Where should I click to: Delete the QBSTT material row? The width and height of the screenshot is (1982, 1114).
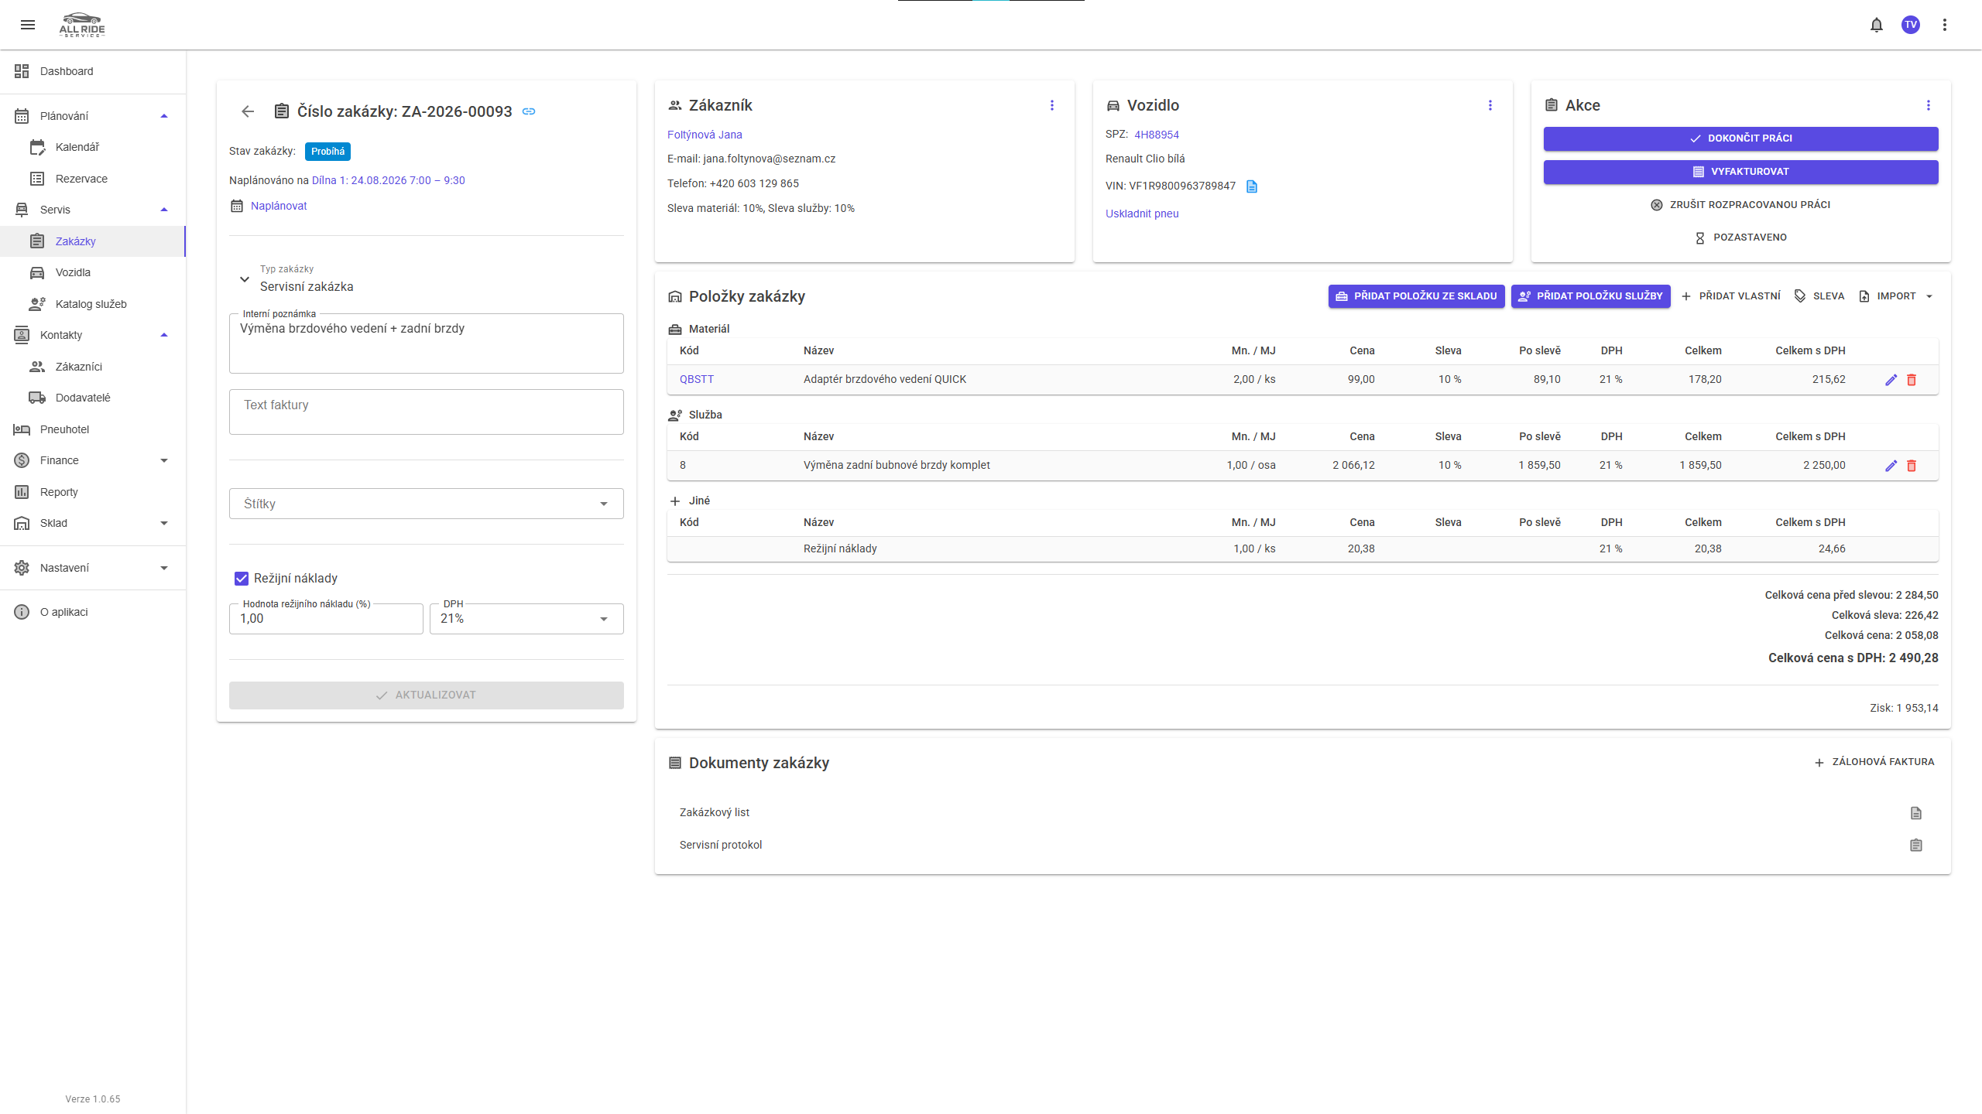point(1912,380)
